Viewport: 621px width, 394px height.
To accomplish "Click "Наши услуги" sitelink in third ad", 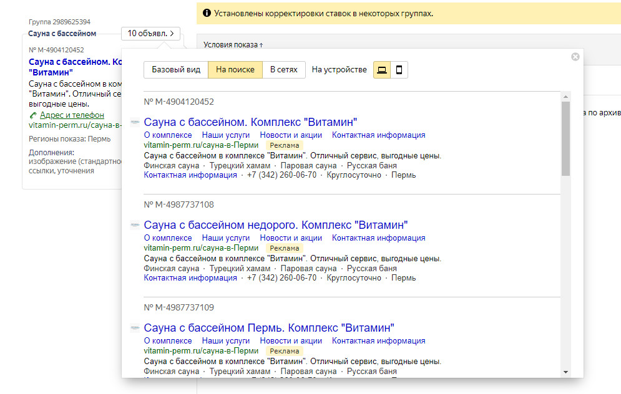I will [226, 341].
